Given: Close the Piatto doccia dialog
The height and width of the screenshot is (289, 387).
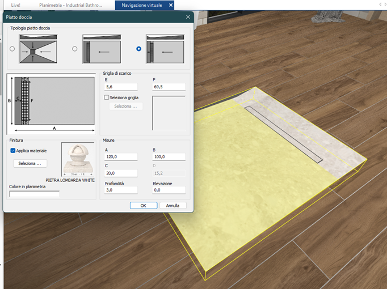Looking at the screenshot, I should (188, 17).
